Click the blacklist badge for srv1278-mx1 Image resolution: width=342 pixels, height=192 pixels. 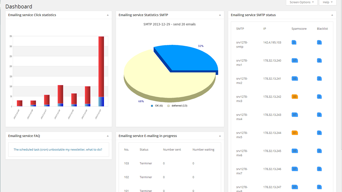[319, 60]
